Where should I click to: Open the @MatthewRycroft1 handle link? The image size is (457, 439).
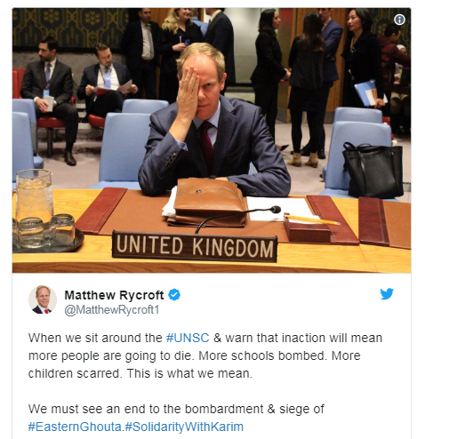[112, 310]
